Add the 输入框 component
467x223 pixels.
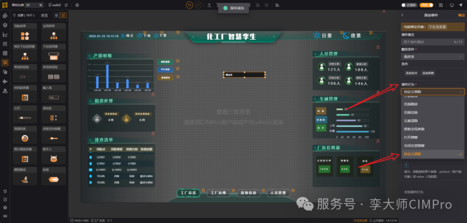(54, 94)
